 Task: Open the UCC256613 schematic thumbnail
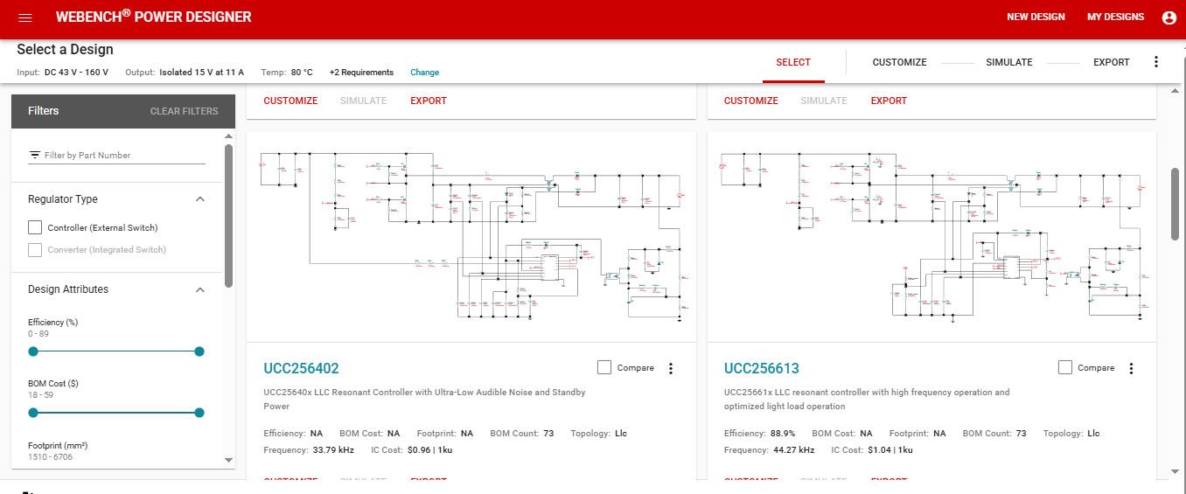click(x=931, y=237)
